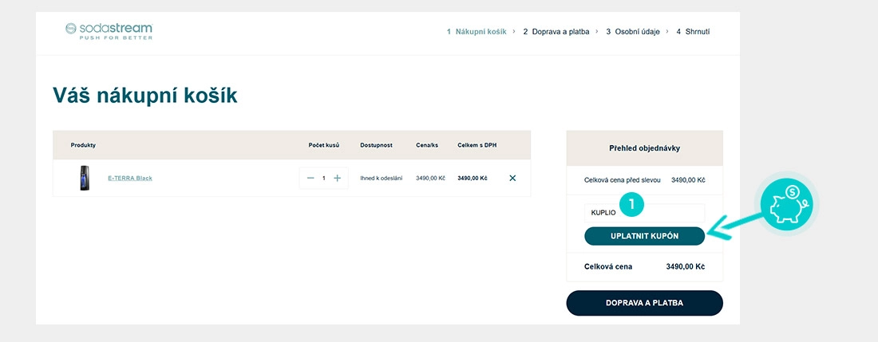Click the piggy bank savings icon
This screenshot has height=342, width=878.
[x=787, y=203]
